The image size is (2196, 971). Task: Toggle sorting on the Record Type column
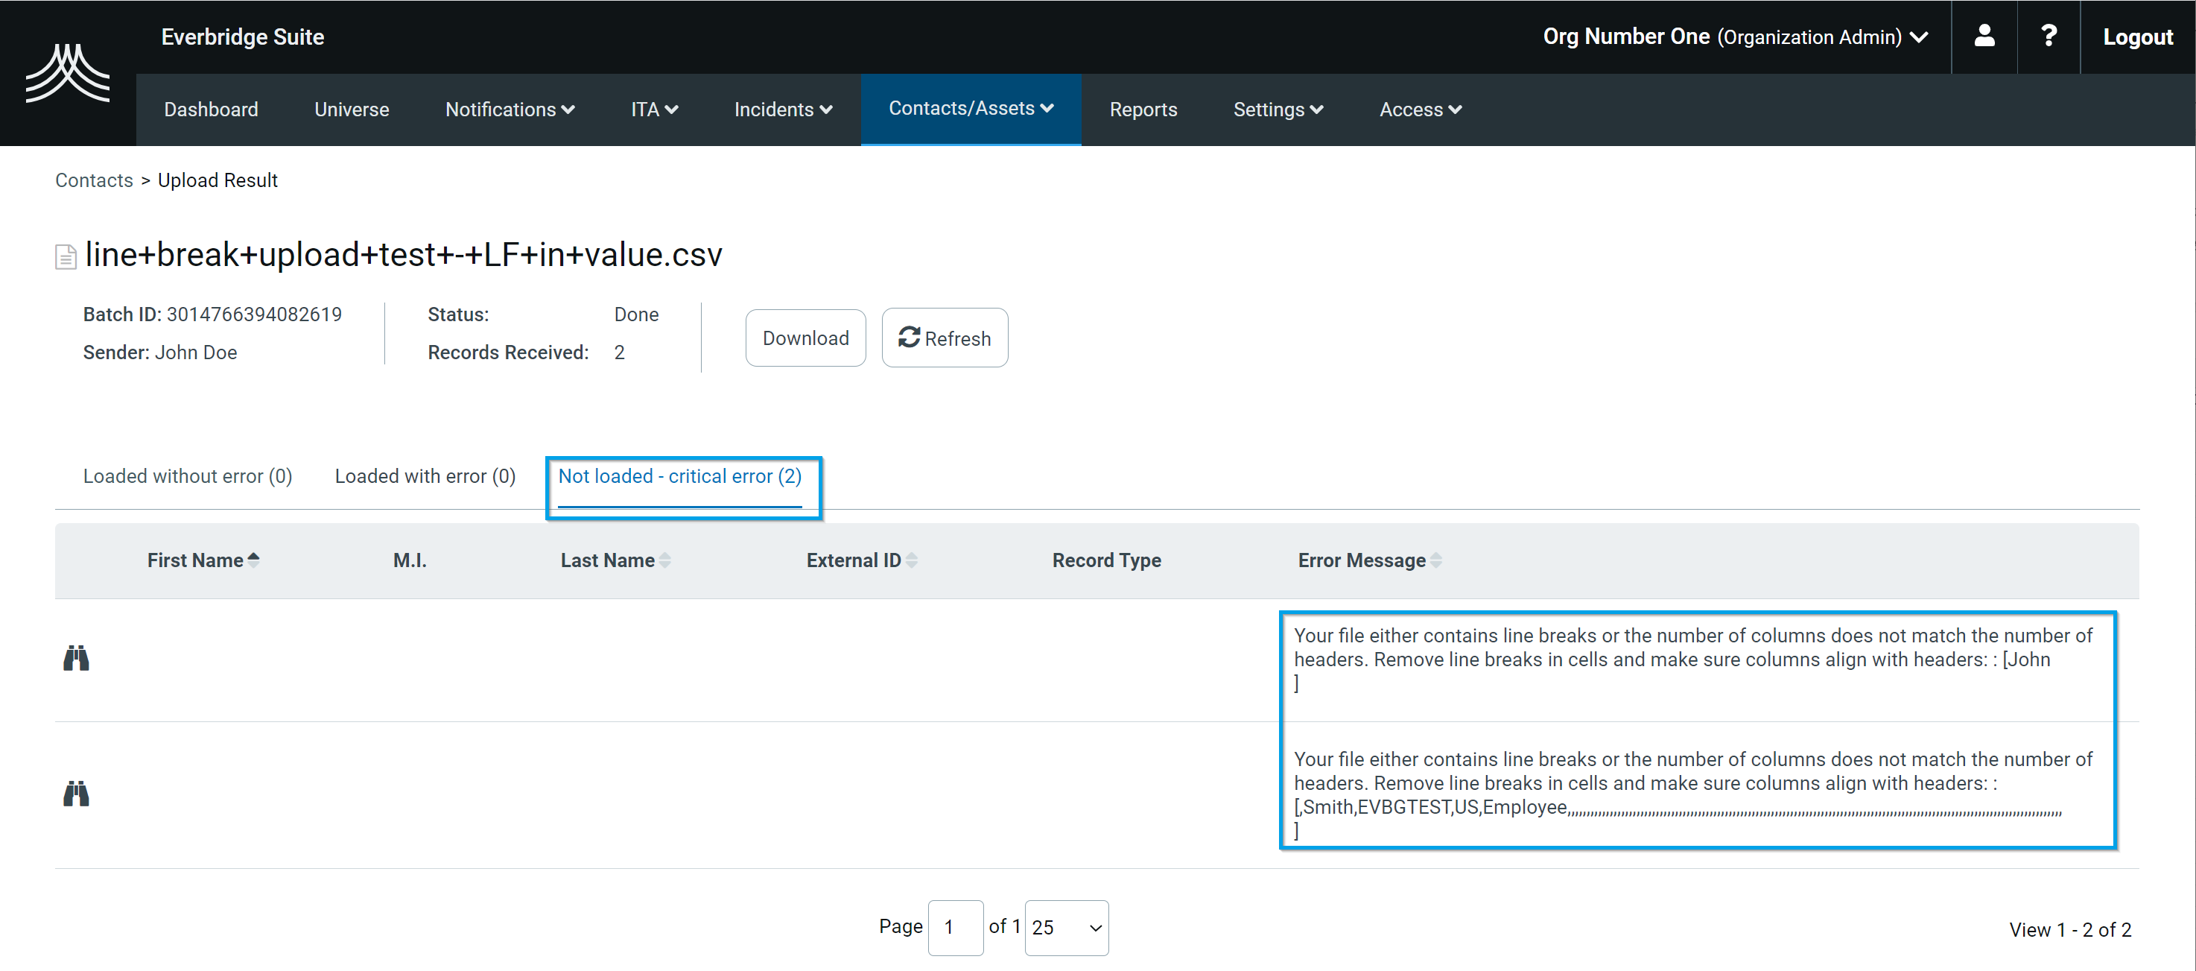point(1106,560)
